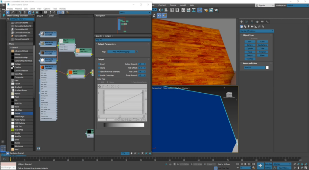Screen dimensions: 309x170
Task: Click the Teapot primitive button
Action: tap(250, 55)
